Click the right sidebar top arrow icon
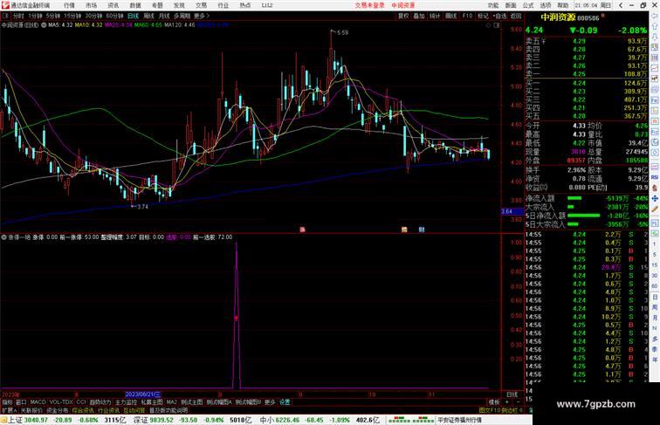 click(655, 16)
